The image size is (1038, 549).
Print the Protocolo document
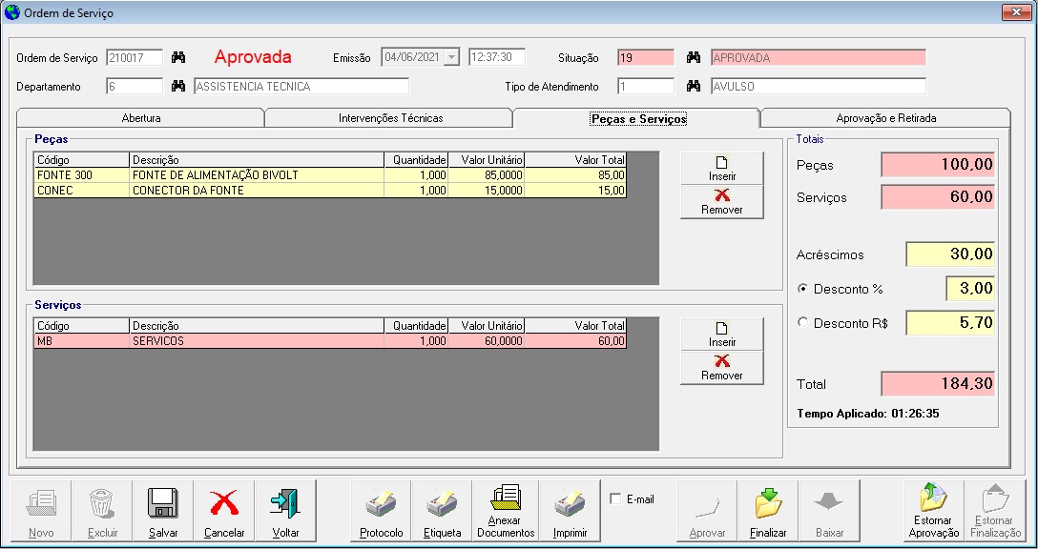point(381,502)
